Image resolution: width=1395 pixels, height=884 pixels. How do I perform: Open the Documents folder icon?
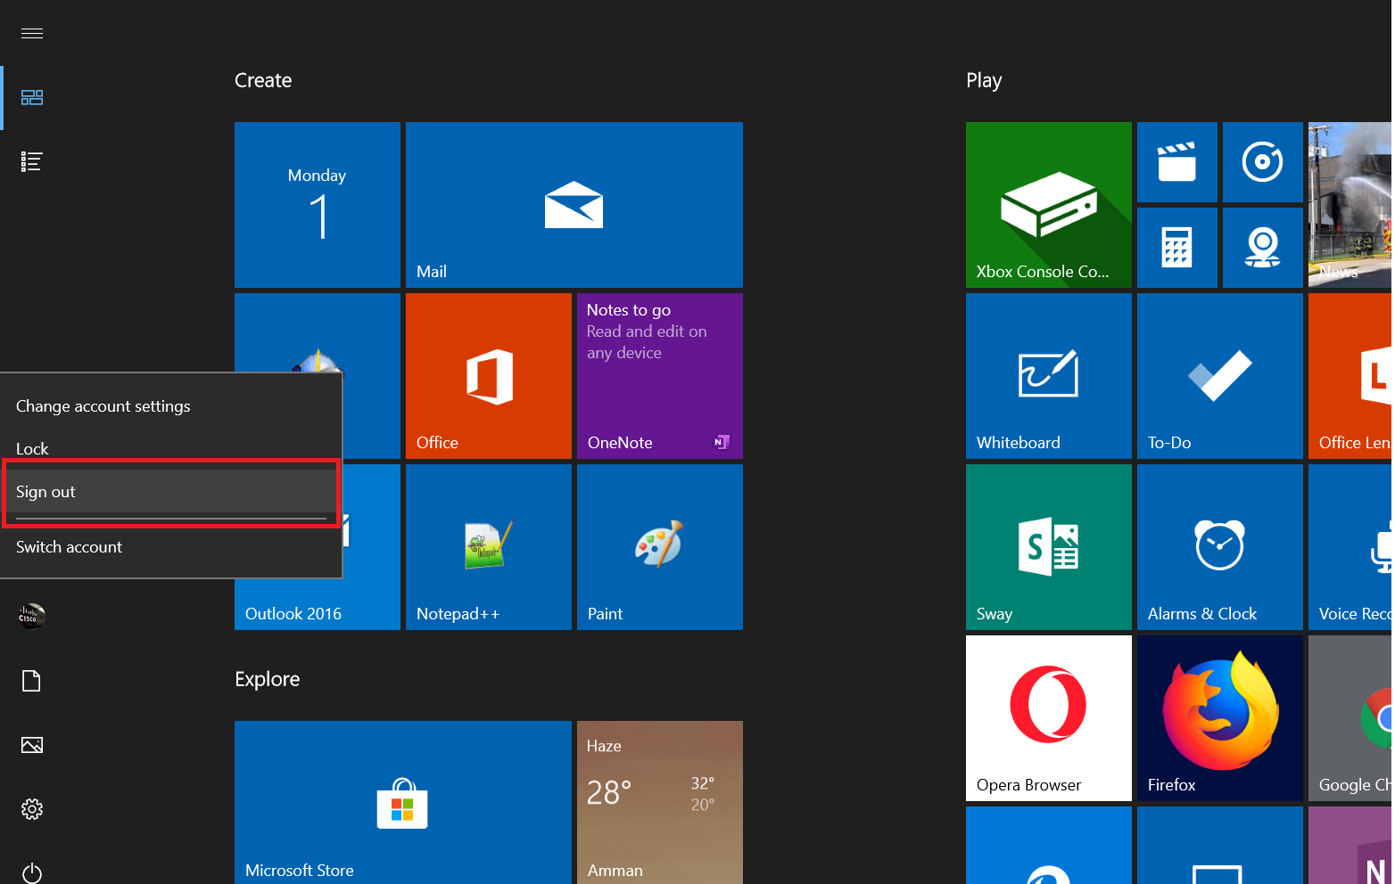pyautogui.click(x=32, y=681)
